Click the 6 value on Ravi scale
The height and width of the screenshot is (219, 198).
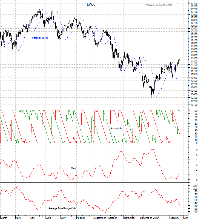tap(197, 150)
